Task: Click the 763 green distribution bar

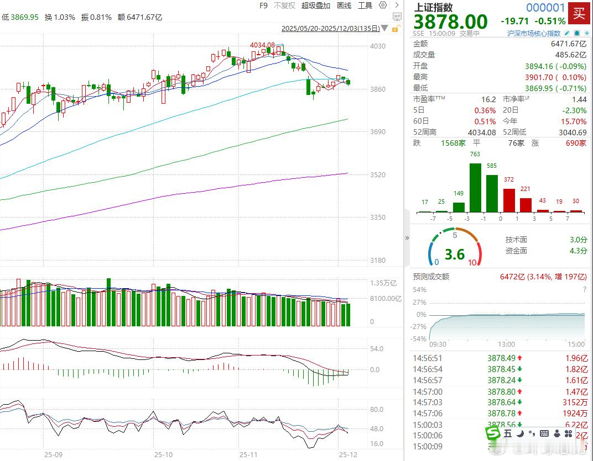Action: tap(475, 188)
